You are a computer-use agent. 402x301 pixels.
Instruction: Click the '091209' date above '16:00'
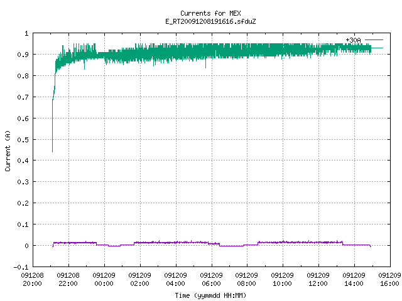point(389,275)
